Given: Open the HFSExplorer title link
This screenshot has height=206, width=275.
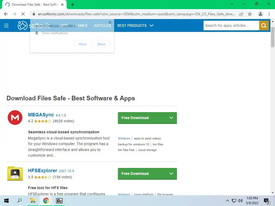Looking at the screenshot, I should pyautogui.click(x=43, y=171).
